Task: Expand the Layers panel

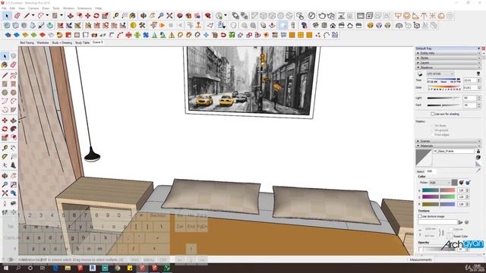Action: pos(447,62)
